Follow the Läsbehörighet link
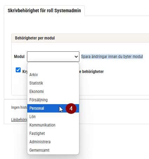This screenshot has width=149, height=159. click(x=19, y=120)
